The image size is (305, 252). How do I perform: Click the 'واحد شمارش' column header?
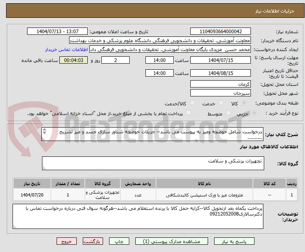pos(138,184)
